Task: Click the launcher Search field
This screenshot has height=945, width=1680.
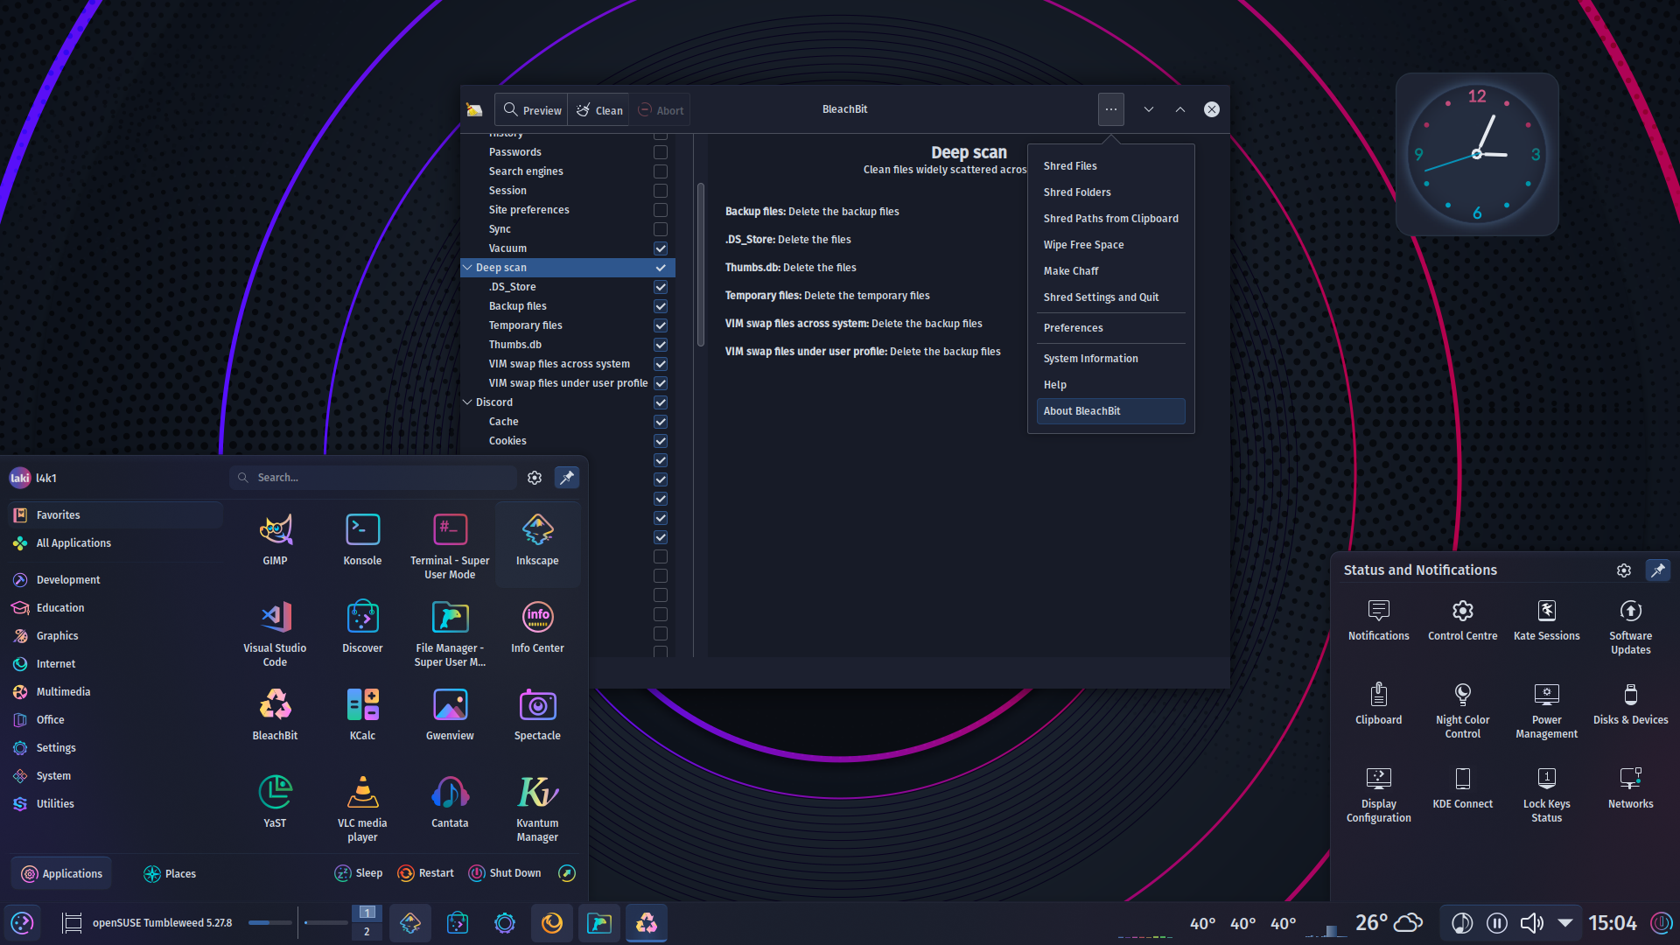Action: coord(374,478)
